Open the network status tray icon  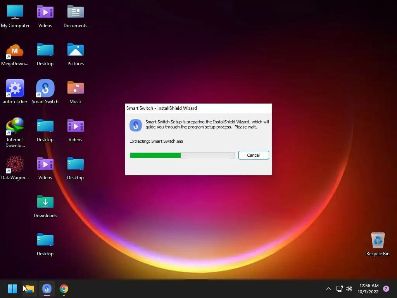coord(339,289)
